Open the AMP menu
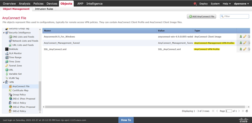This screenshot has width=252, height=123. (80, 4)
